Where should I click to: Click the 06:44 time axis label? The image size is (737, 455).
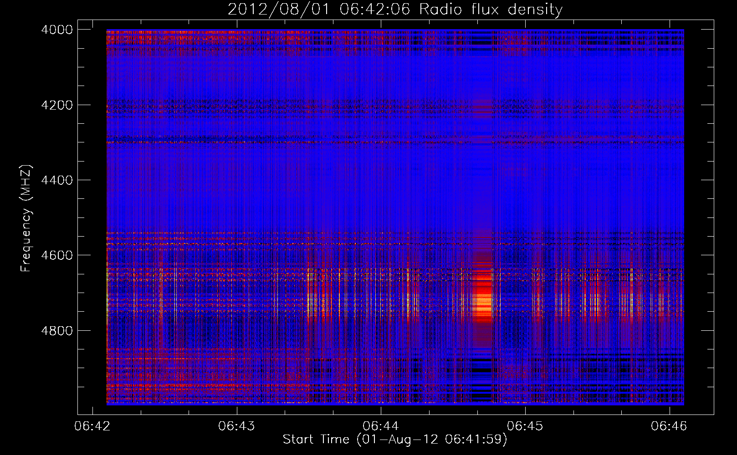click(381, 426)
